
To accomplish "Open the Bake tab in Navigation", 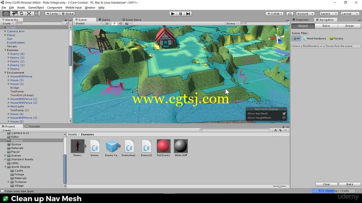I will point(326,26).
